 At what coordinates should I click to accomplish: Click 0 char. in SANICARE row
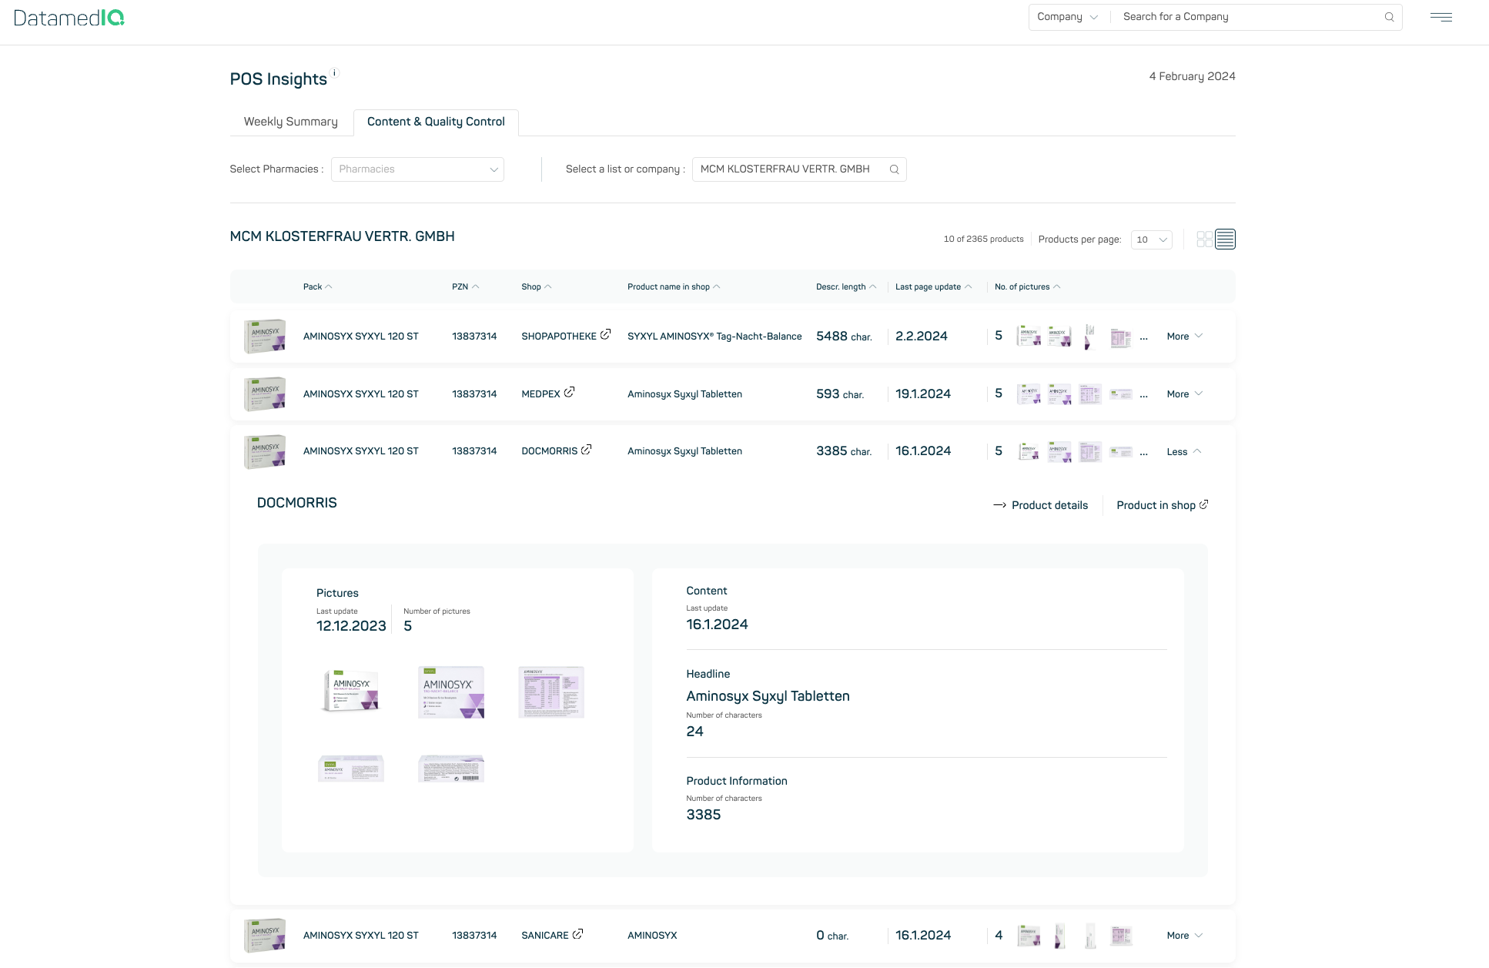832,936
